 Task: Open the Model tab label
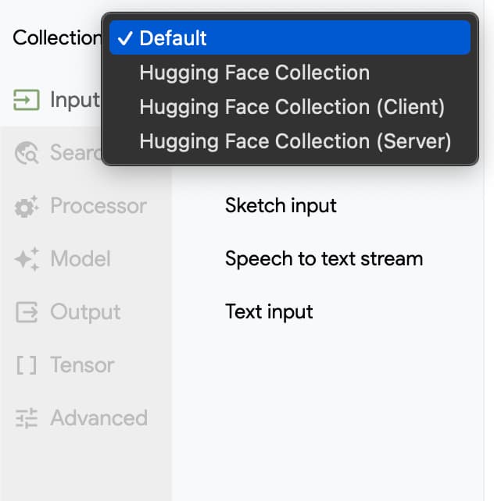[x=81, y=259]
